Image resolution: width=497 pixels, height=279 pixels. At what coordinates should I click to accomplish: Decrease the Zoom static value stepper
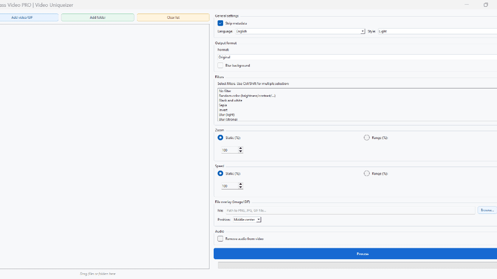240,152
